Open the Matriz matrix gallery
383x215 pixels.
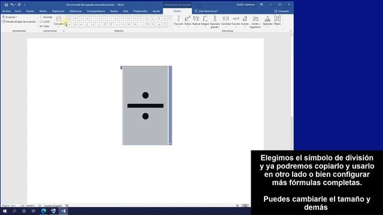277,21
